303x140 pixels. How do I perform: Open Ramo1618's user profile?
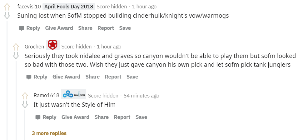click(x=46, y=95)
